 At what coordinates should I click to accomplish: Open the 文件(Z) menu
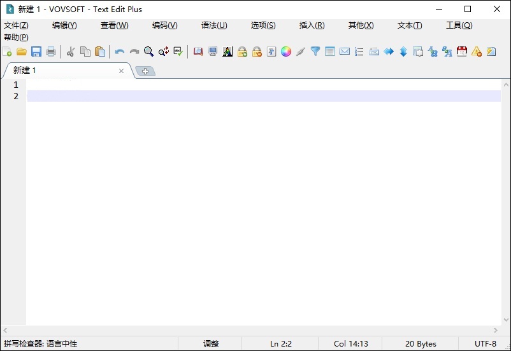point(16,25)
